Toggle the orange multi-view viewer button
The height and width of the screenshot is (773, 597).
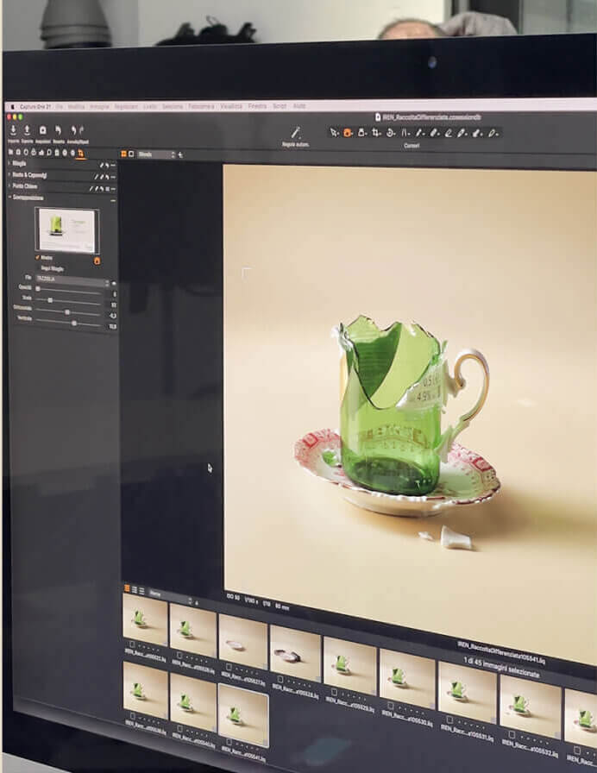coord(123,154)
